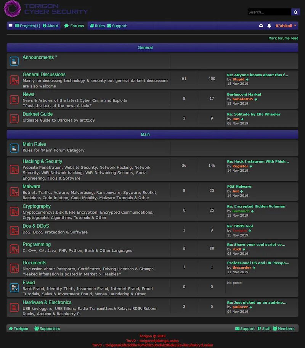This screenshot has width=305, height=348.
Task: Click the General Discussions forum icon
Action: [x=14, y=80]
